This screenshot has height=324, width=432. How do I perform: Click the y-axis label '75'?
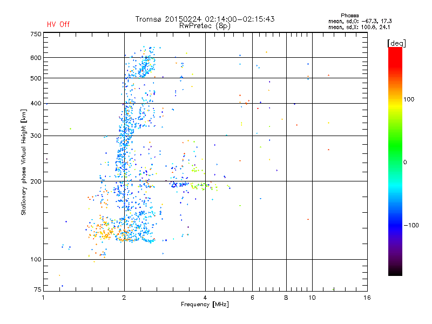[x=38, y=289]
